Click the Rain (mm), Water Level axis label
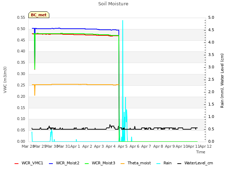 [x=222, y=81]
